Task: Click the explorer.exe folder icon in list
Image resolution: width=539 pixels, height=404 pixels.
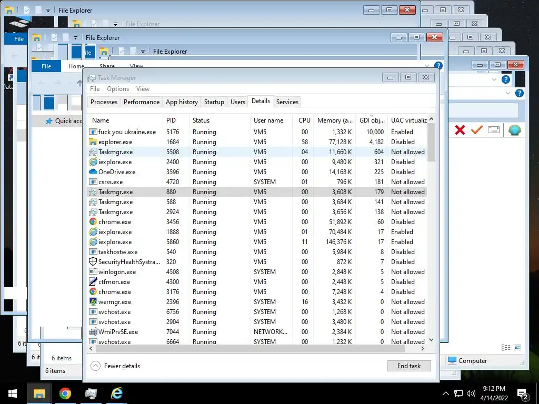Action: click(x=93, y=142)
